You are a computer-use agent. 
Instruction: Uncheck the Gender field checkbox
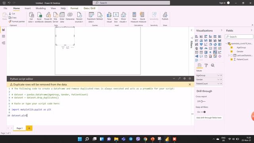coord(231,51)
